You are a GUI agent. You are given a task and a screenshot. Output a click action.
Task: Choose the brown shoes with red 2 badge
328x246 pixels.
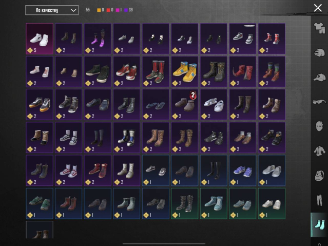[185, 104]
